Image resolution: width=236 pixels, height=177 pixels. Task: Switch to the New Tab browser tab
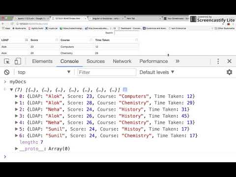(x=143, y=18)
